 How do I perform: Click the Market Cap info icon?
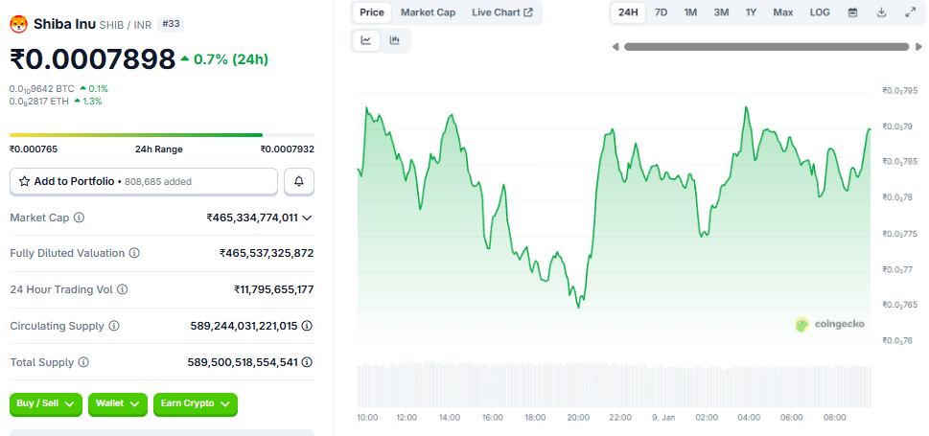(x=79, y=218)
